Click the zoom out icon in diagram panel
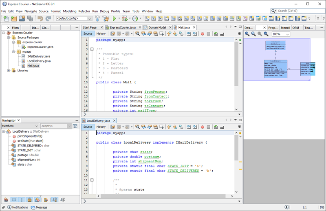Screen dimensions: 326x211 [x=253, y=34]
